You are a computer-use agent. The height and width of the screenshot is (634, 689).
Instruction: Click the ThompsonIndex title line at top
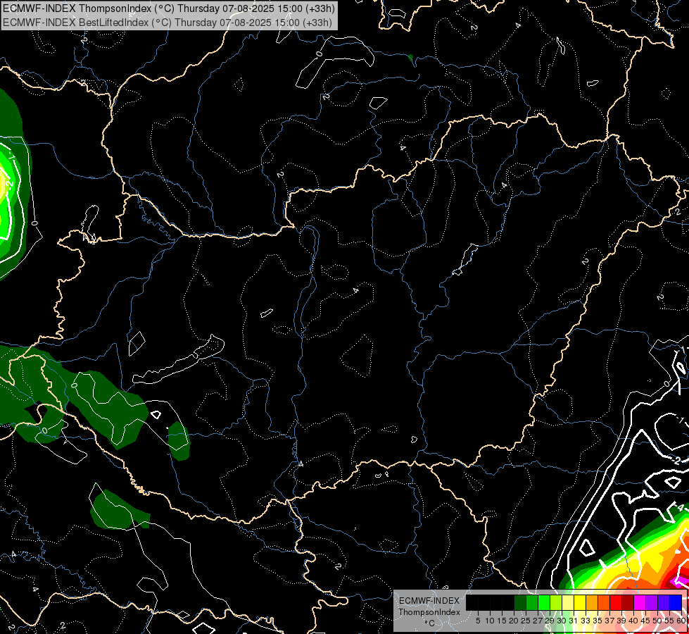169,8
